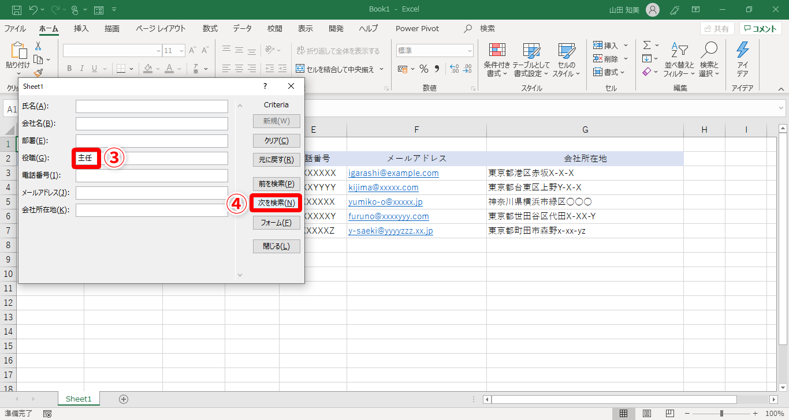
Task: Click the Percent Style icon
Action: tap(424, 69)
